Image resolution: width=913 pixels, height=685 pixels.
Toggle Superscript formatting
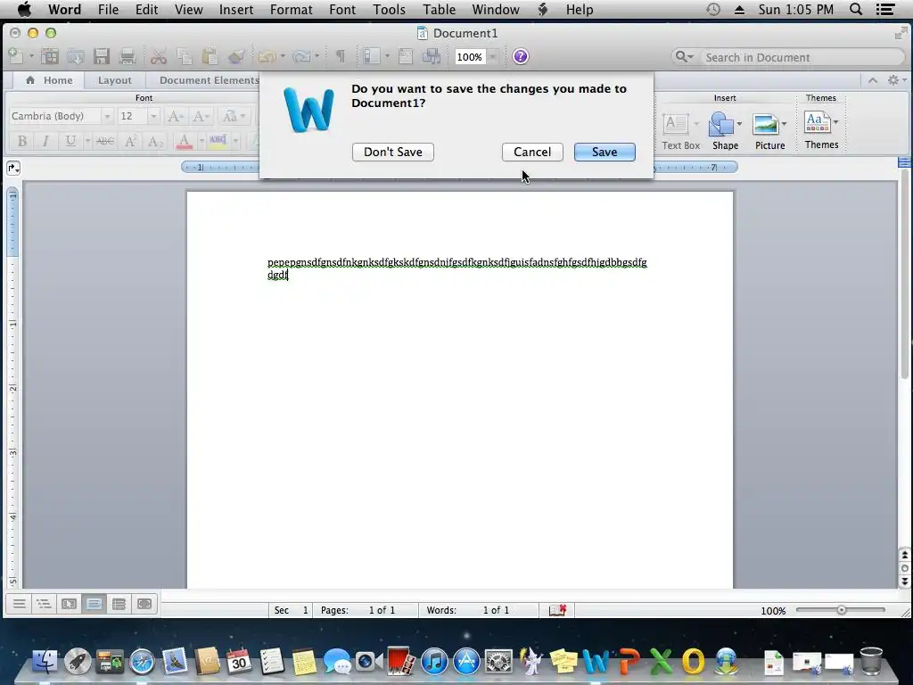click(130, 141)
